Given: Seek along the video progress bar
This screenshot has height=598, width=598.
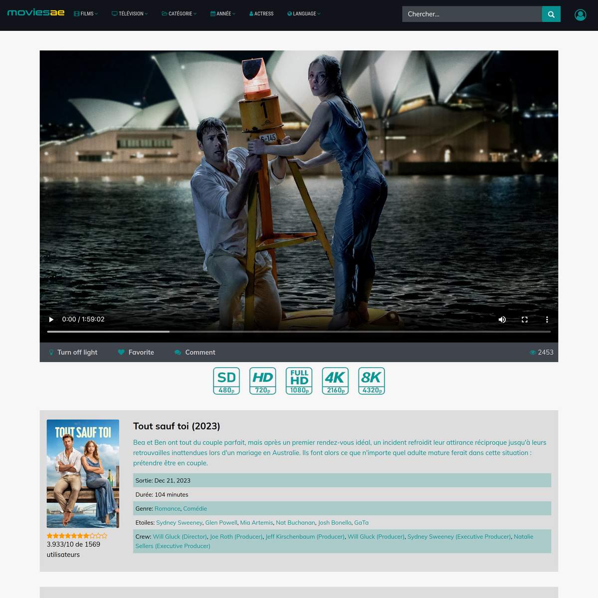Looking at the screenshot, I should [x=299, y=331].
